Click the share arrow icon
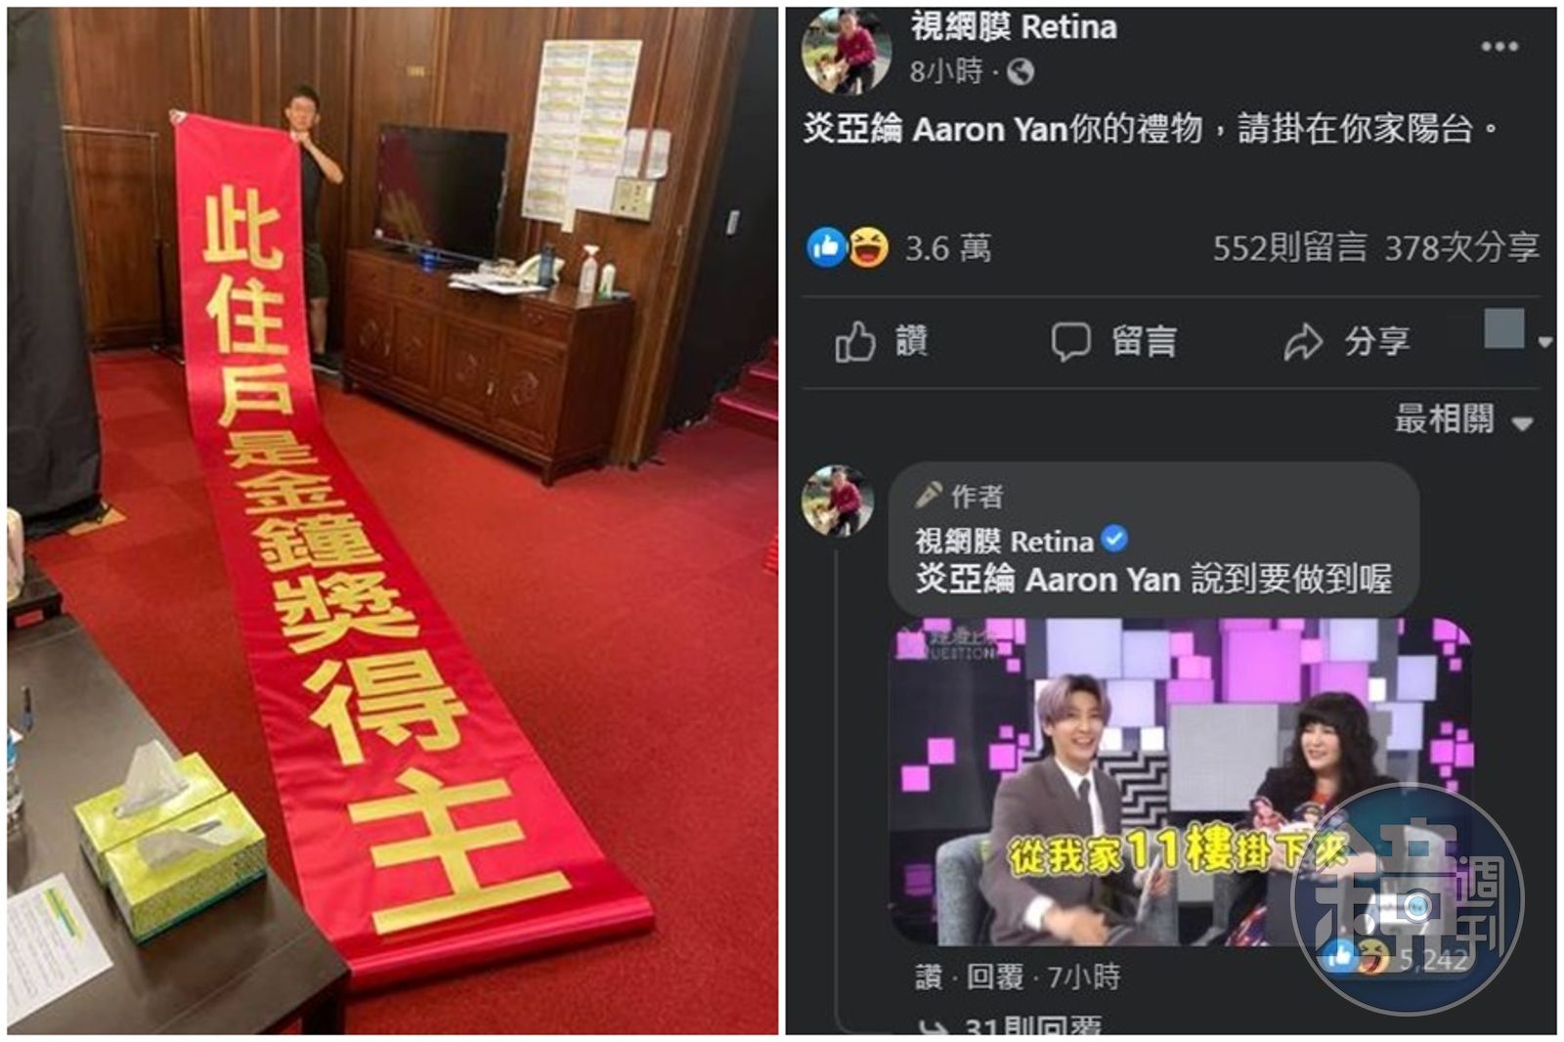 pyautogui.click(x=1303, y=342)
